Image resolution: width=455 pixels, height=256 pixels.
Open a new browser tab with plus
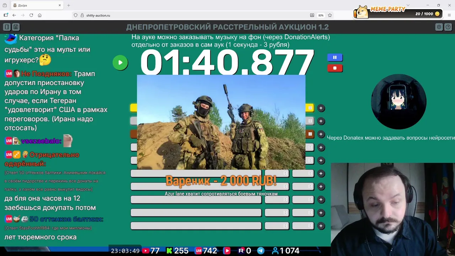pyautogui.click(x=69, y=5)
